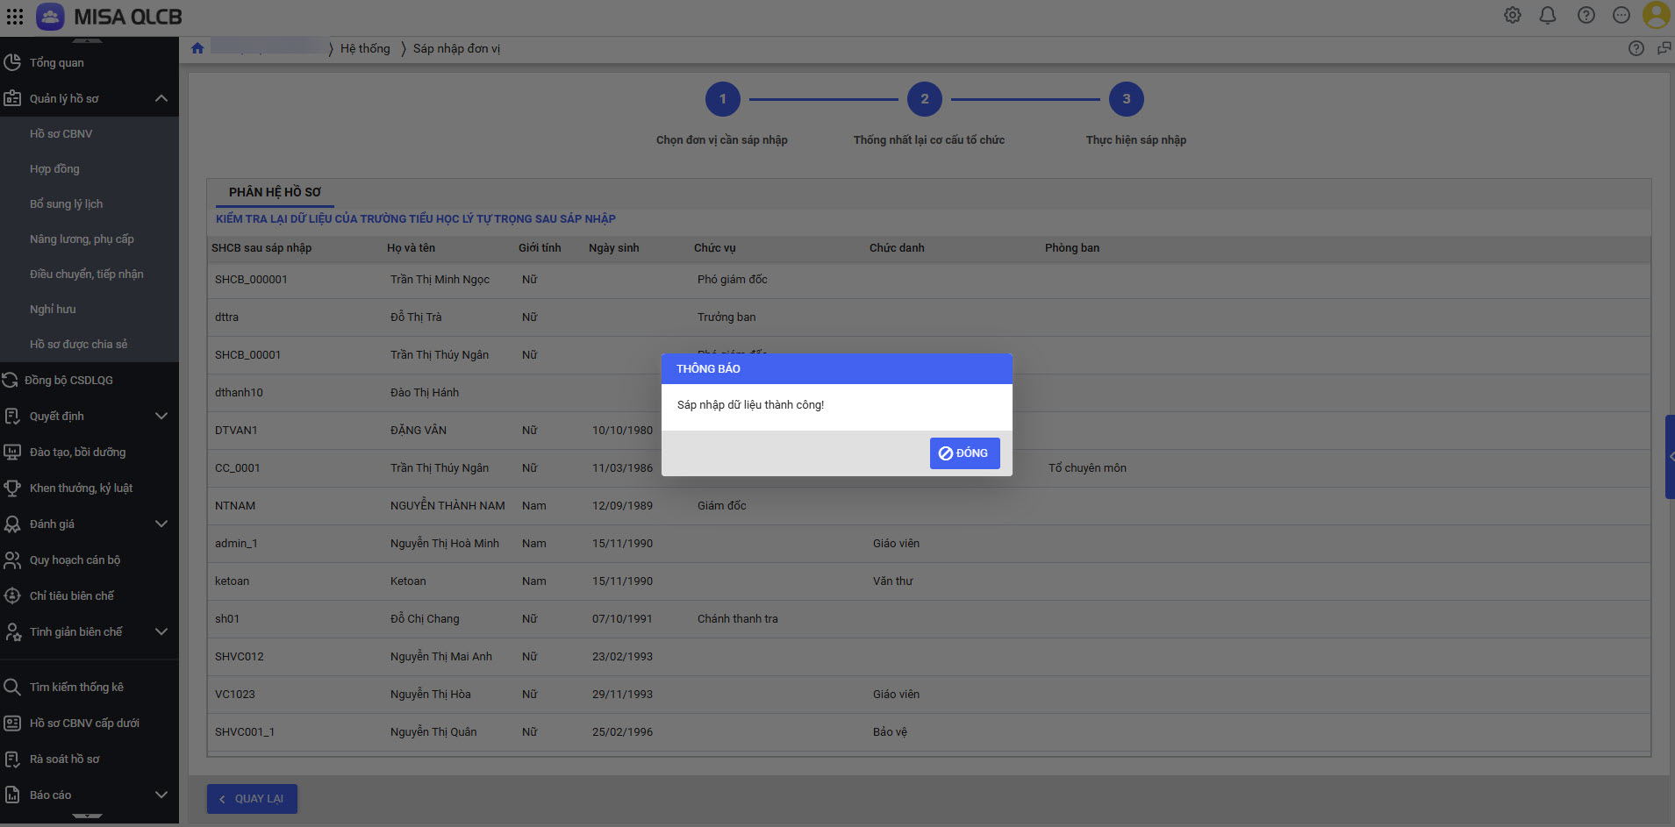Click page help icon below top bar
Image resolution: width=1675 pixels, height=827 pixels.
pos(1636,48)
